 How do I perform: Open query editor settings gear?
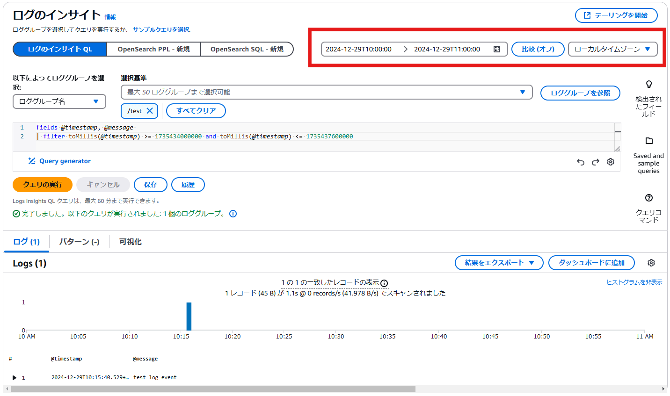611,162
